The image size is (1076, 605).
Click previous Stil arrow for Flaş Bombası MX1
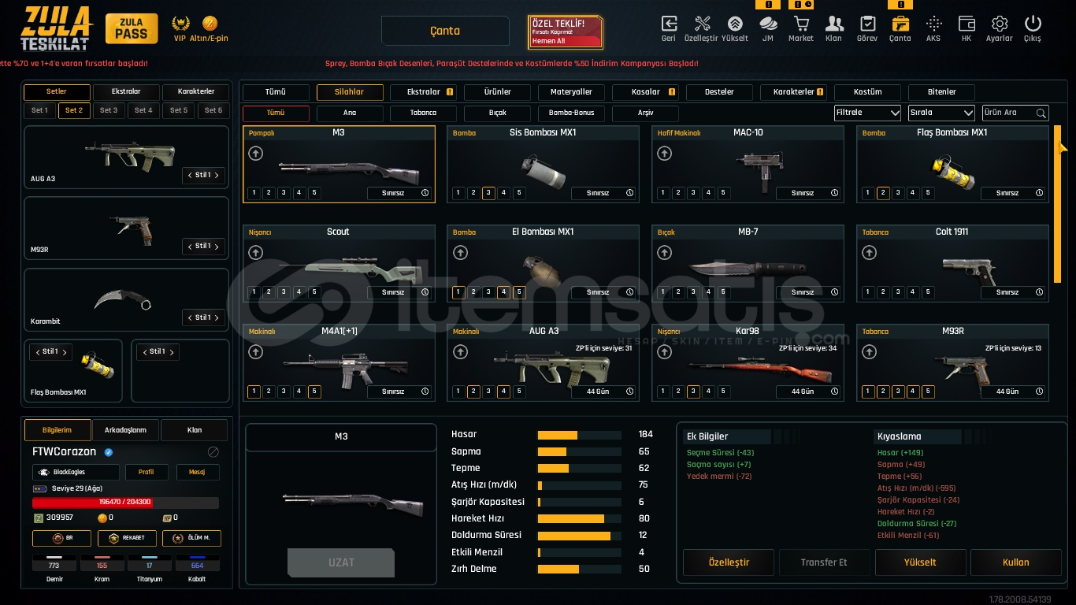point(36,351)
